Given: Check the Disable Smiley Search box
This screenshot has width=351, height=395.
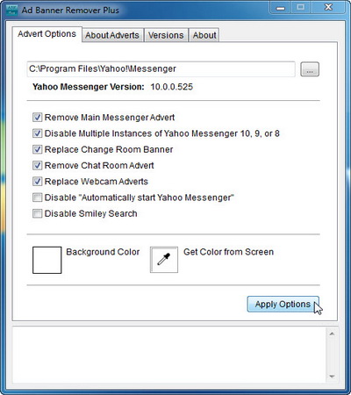Looking at the screenshot, I should (37, 213).
